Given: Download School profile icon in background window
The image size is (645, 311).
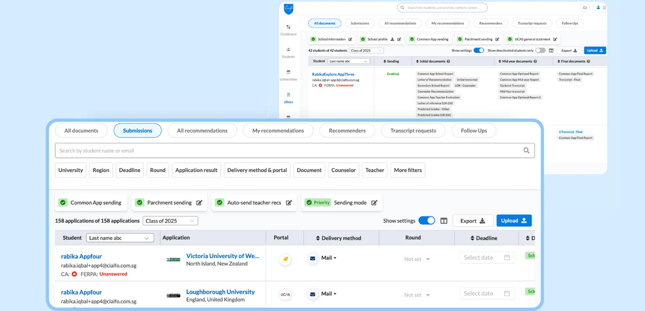Looking at the screenshot, I should coord(392,39).
